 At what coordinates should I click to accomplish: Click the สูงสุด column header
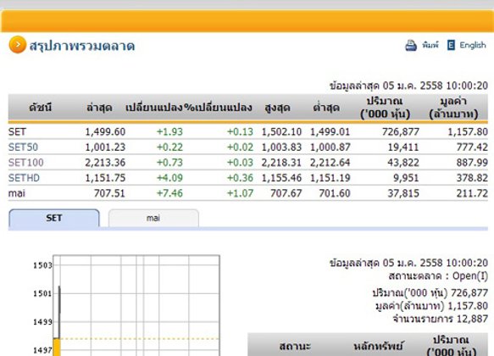(277, 108)
